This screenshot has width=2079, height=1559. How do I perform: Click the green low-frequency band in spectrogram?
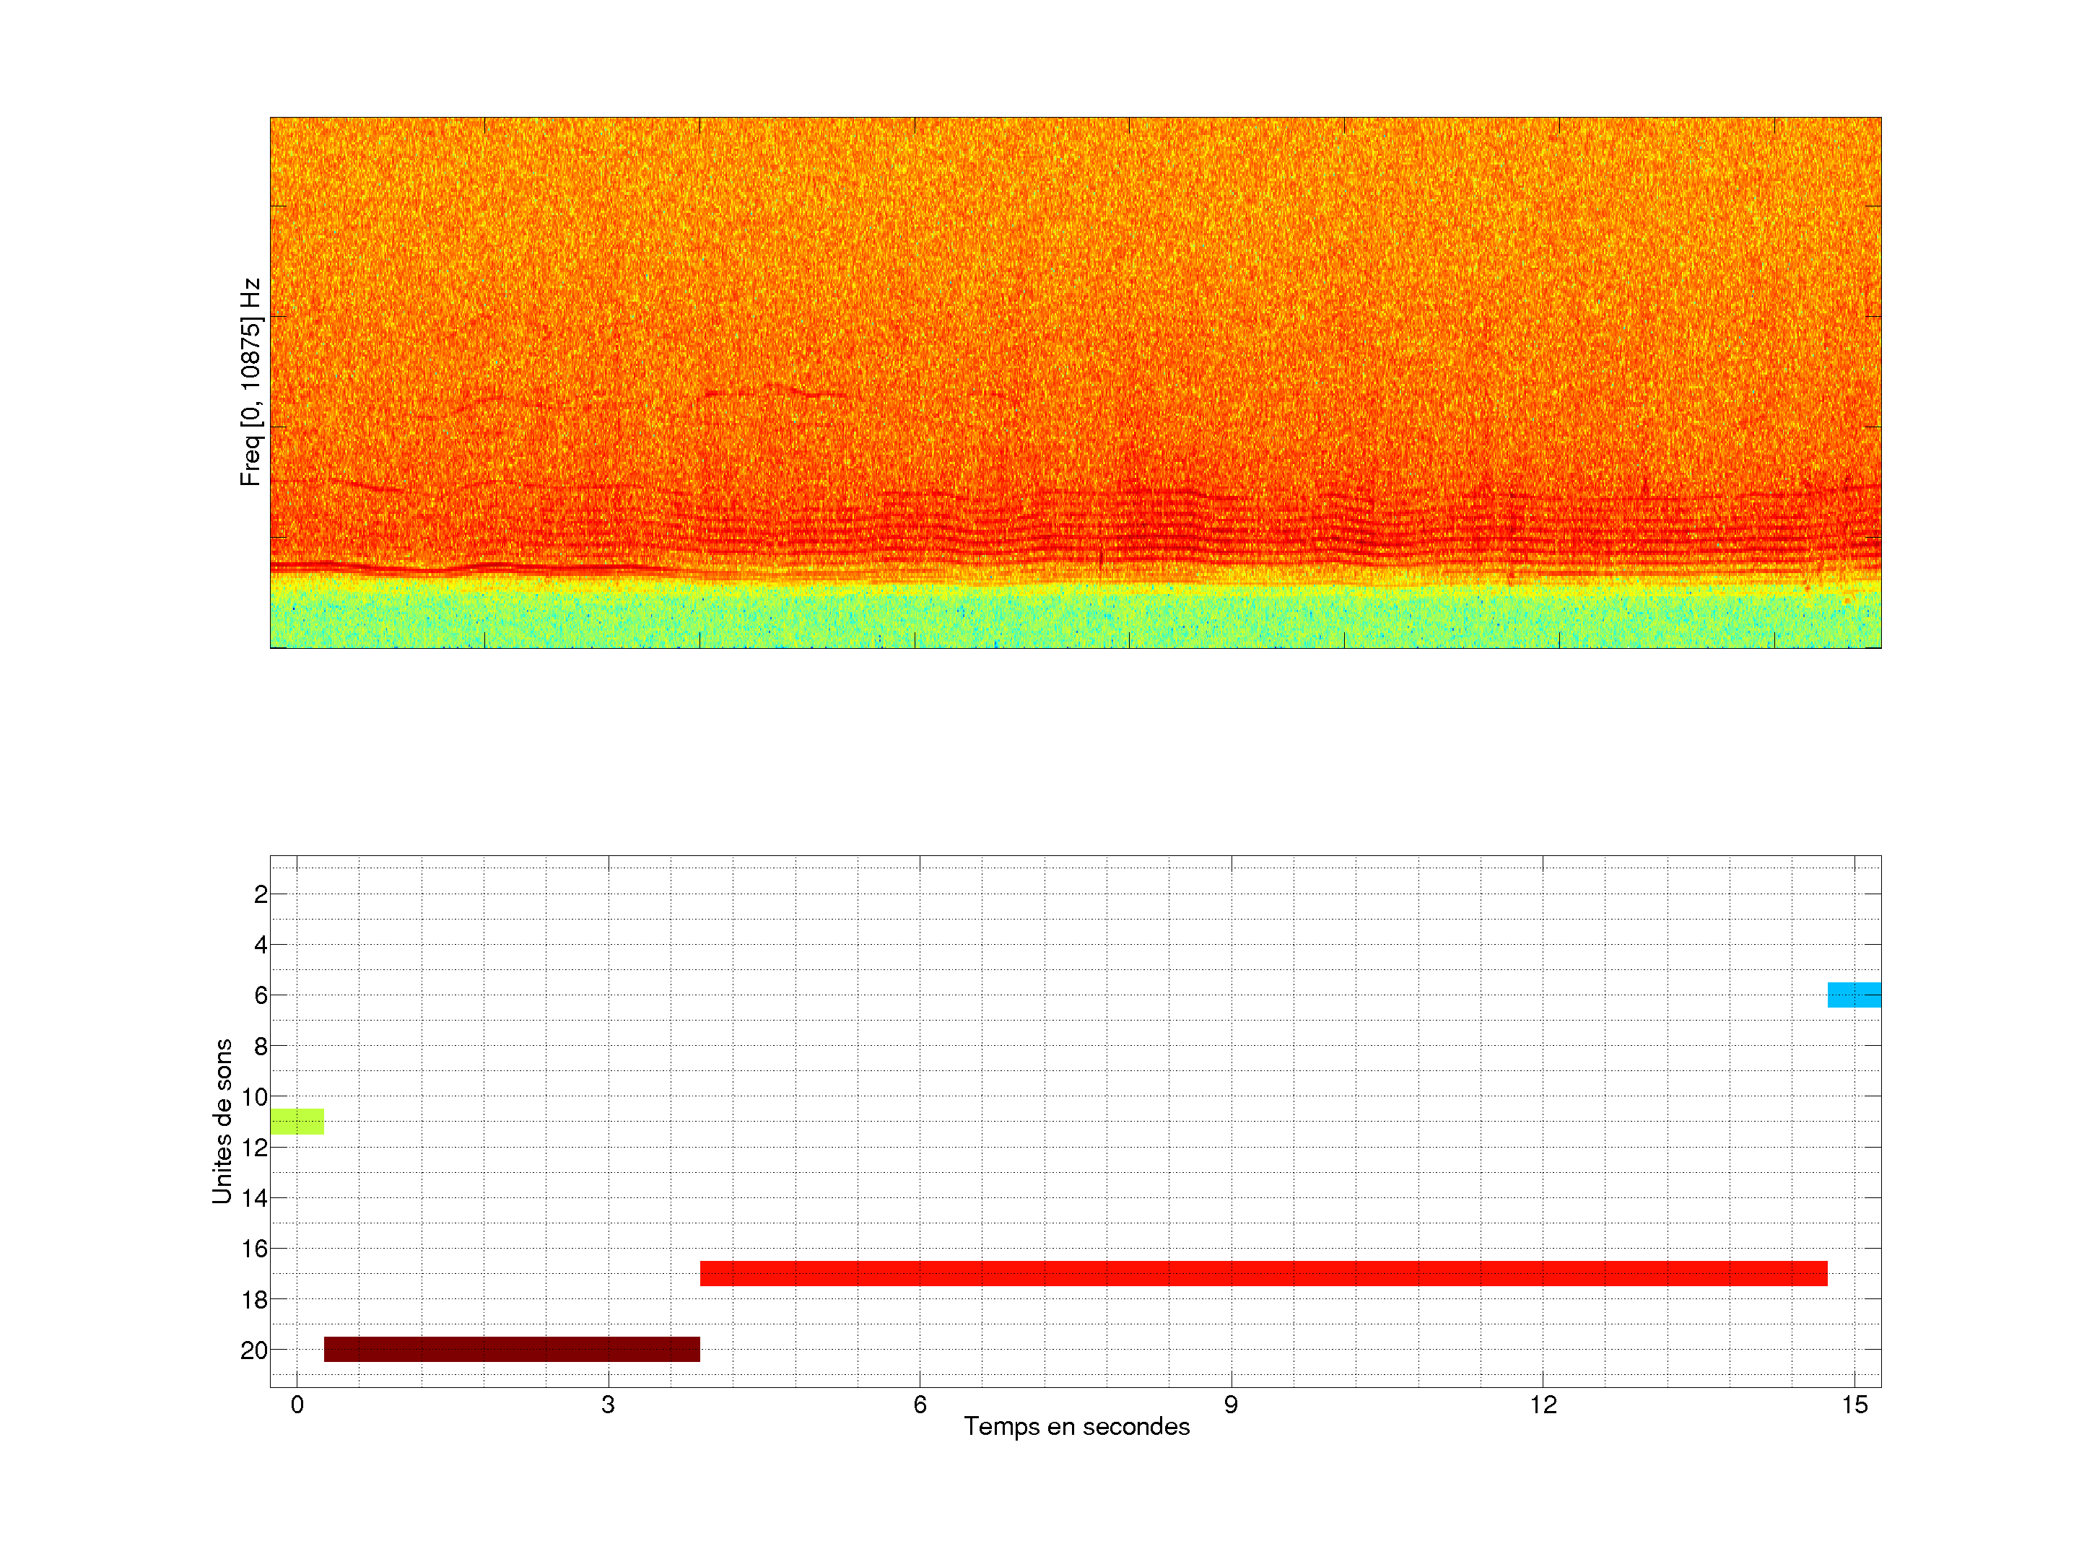(x=1075, y=617)
